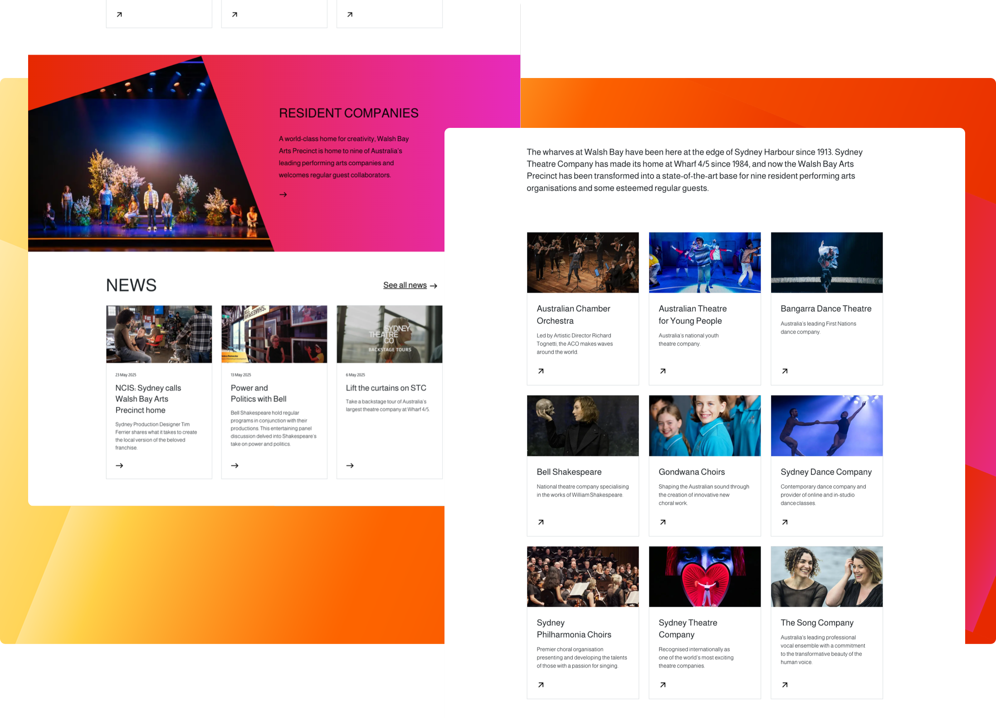The image size is (996, 722).
Task: Open the NCIS news article via its arrow
Action: 120,465
